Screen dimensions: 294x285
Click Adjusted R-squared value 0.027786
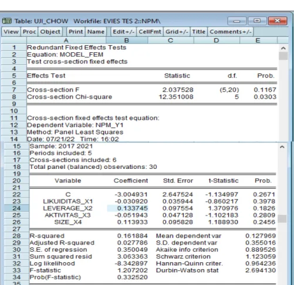132,243
